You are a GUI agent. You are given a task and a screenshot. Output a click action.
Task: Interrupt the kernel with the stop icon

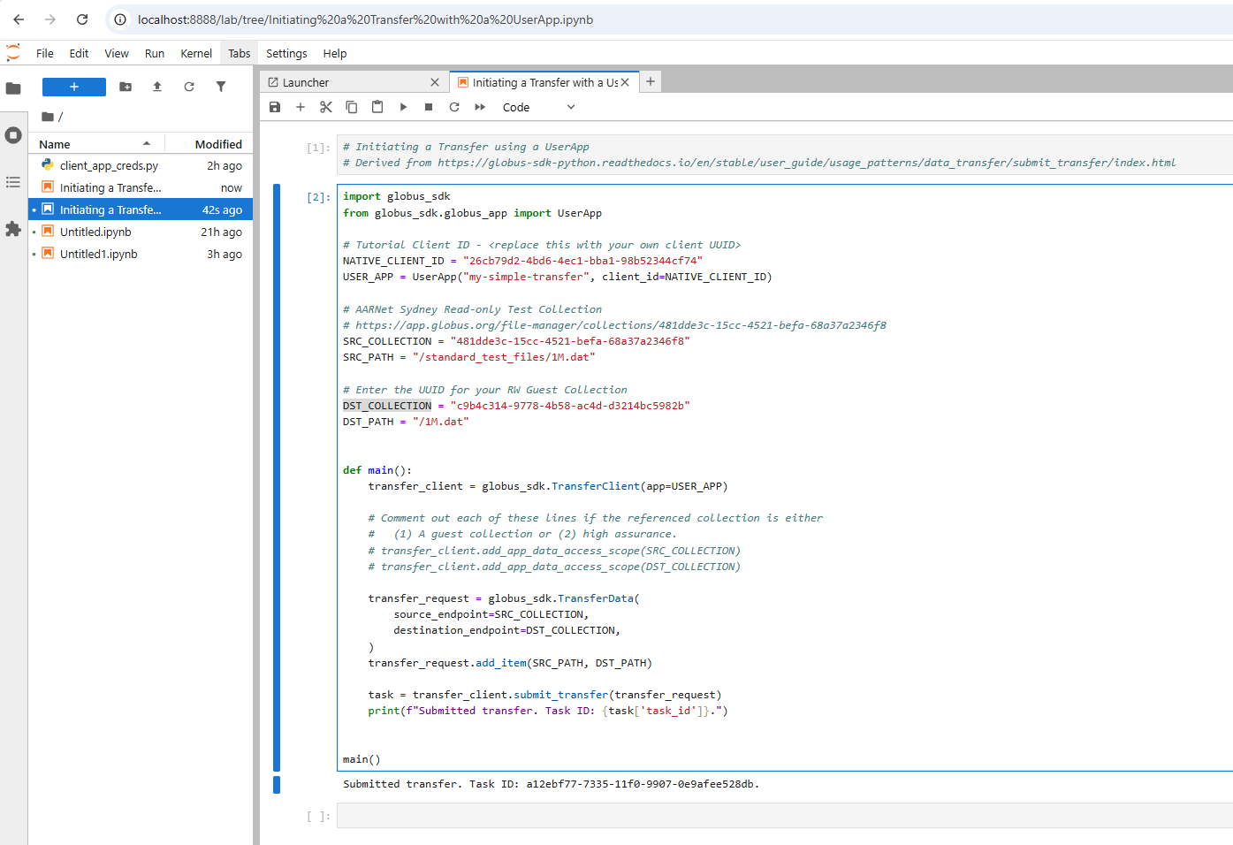[x=427, y=107]
